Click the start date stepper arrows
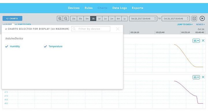The image size is (208, 111). [155, 18]
